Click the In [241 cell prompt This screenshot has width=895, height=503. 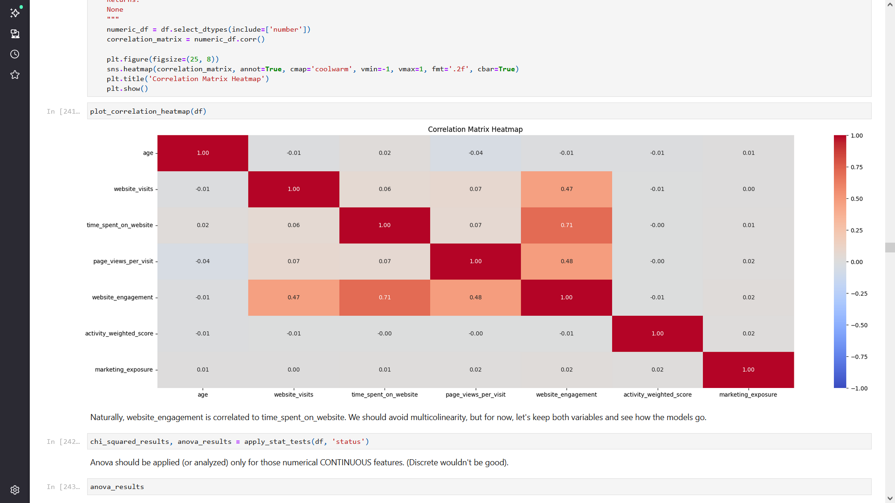(63, 112)
